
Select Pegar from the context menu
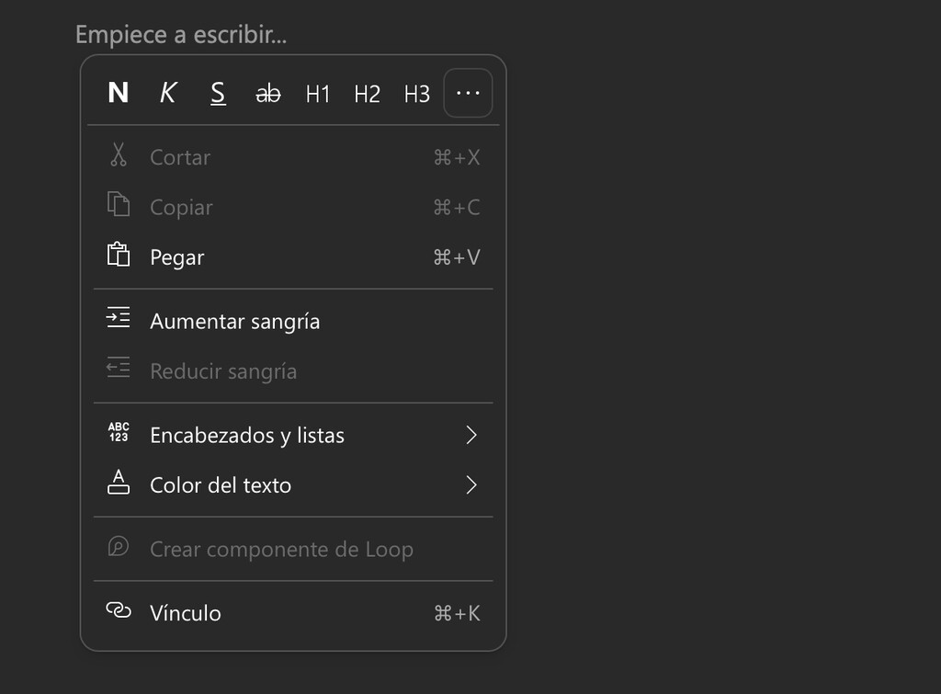coord(176,256)
